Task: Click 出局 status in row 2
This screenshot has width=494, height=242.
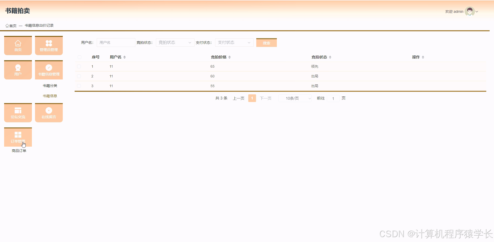Action: pyautogui.click(x=315, y=76)
